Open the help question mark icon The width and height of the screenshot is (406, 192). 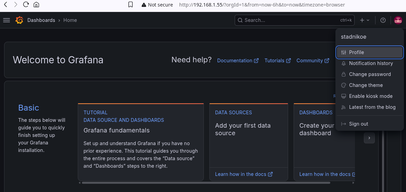(383, 20)
